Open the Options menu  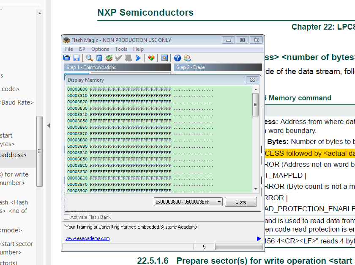(x=100, y=49)
